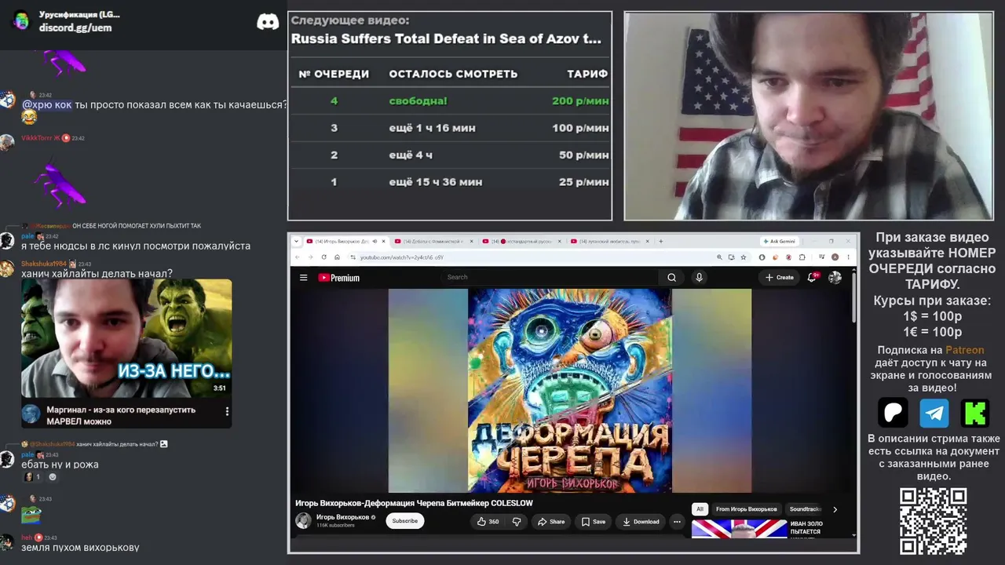Click the Telegram logo icon
Image resolution: width=1005 pixels, height=565 pixels.
(934, 413)
